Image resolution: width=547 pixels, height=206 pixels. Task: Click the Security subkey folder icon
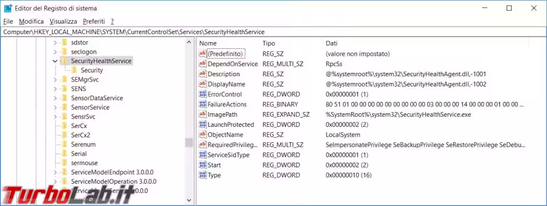pyautogui.click(x=74, y=70)
